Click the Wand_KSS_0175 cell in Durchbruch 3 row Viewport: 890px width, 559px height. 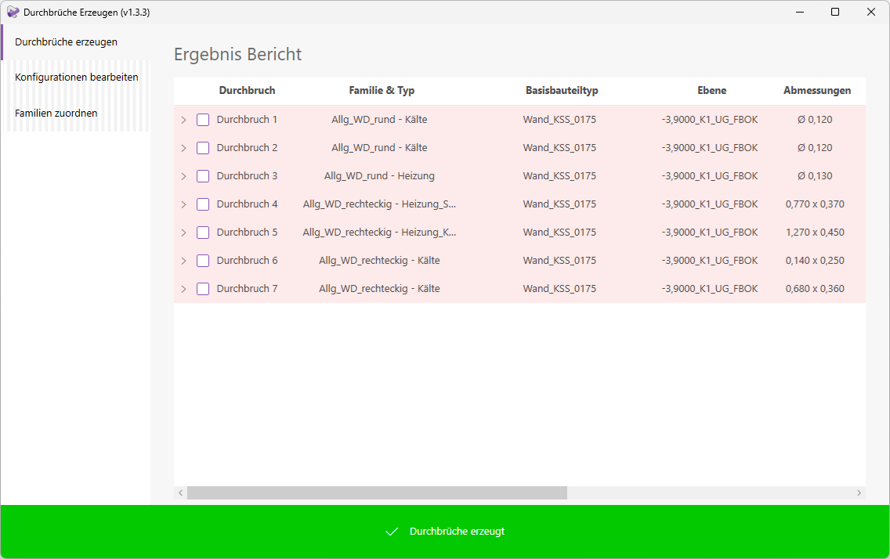click(559, 176)
